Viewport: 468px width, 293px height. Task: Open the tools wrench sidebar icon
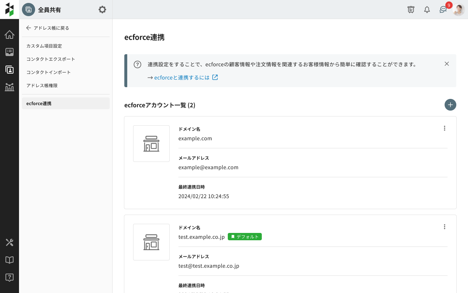[x=10, y=242]
